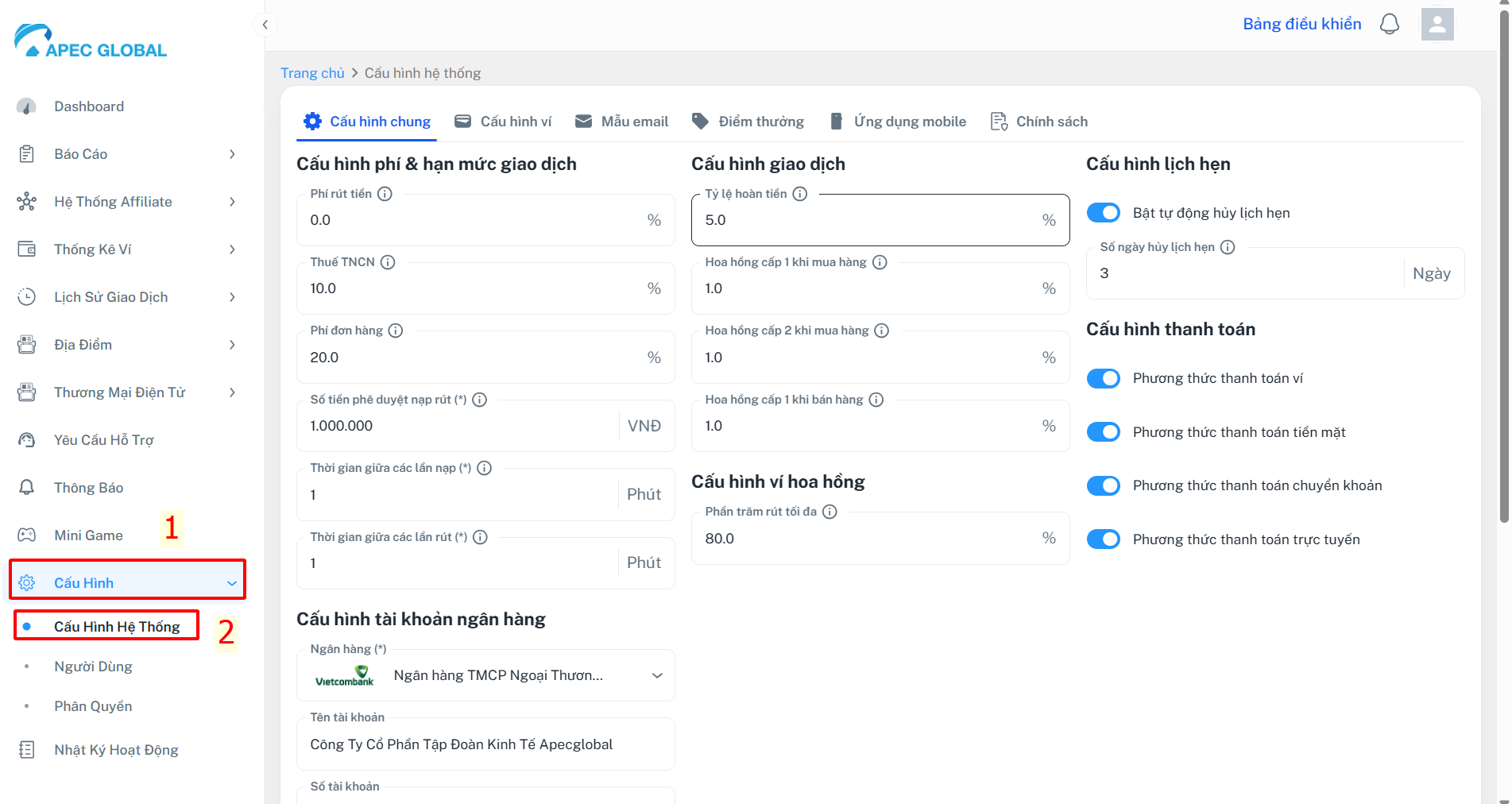
Task: Toggle Phương thức thanh toán trực tuyến switch
Action: tap(1104, 539)
